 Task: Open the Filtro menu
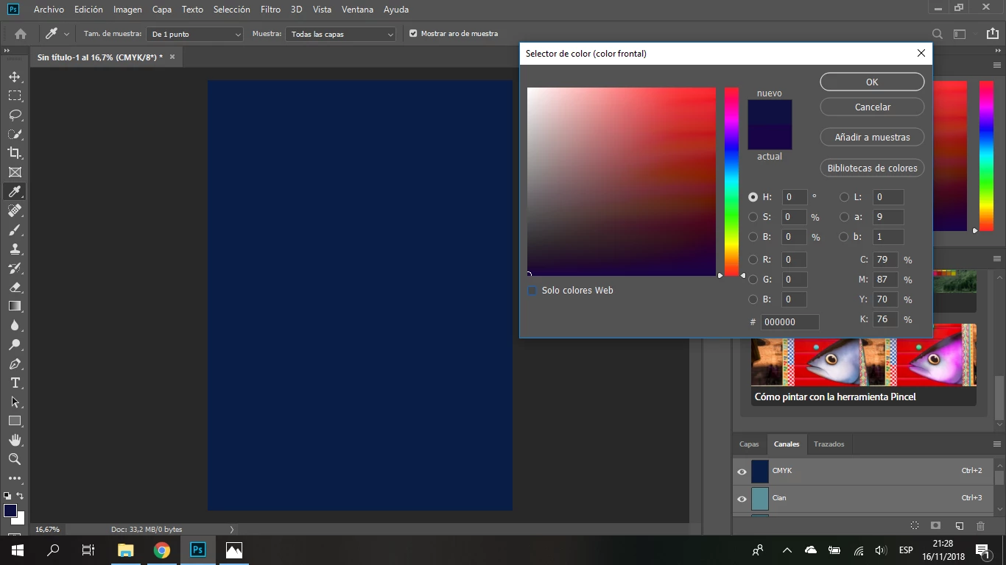[x=270, y=10]
